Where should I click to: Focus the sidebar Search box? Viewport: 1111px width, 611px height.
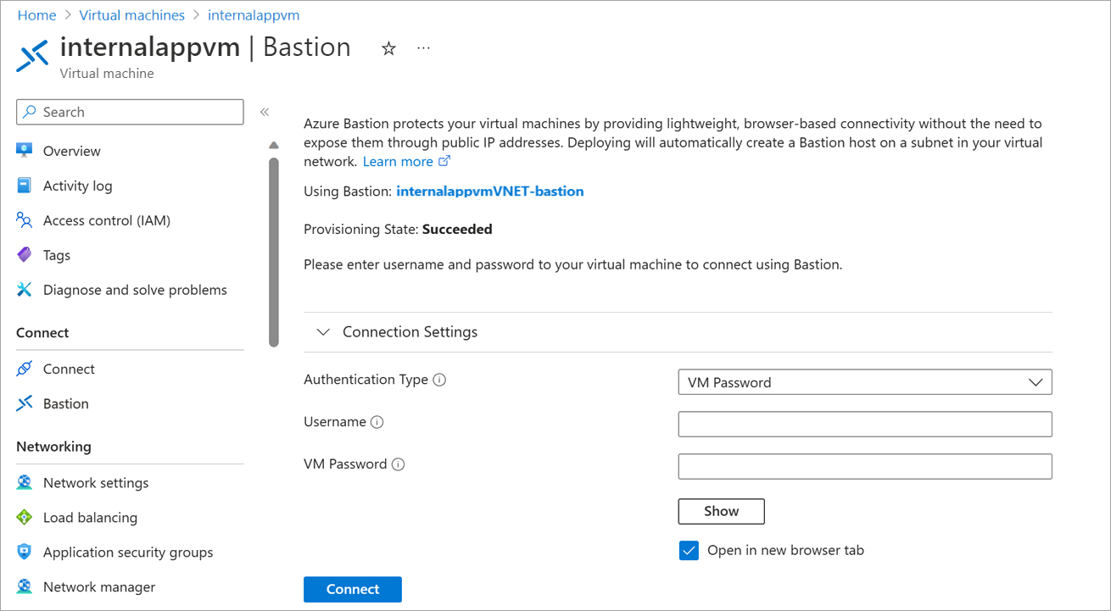130,112
